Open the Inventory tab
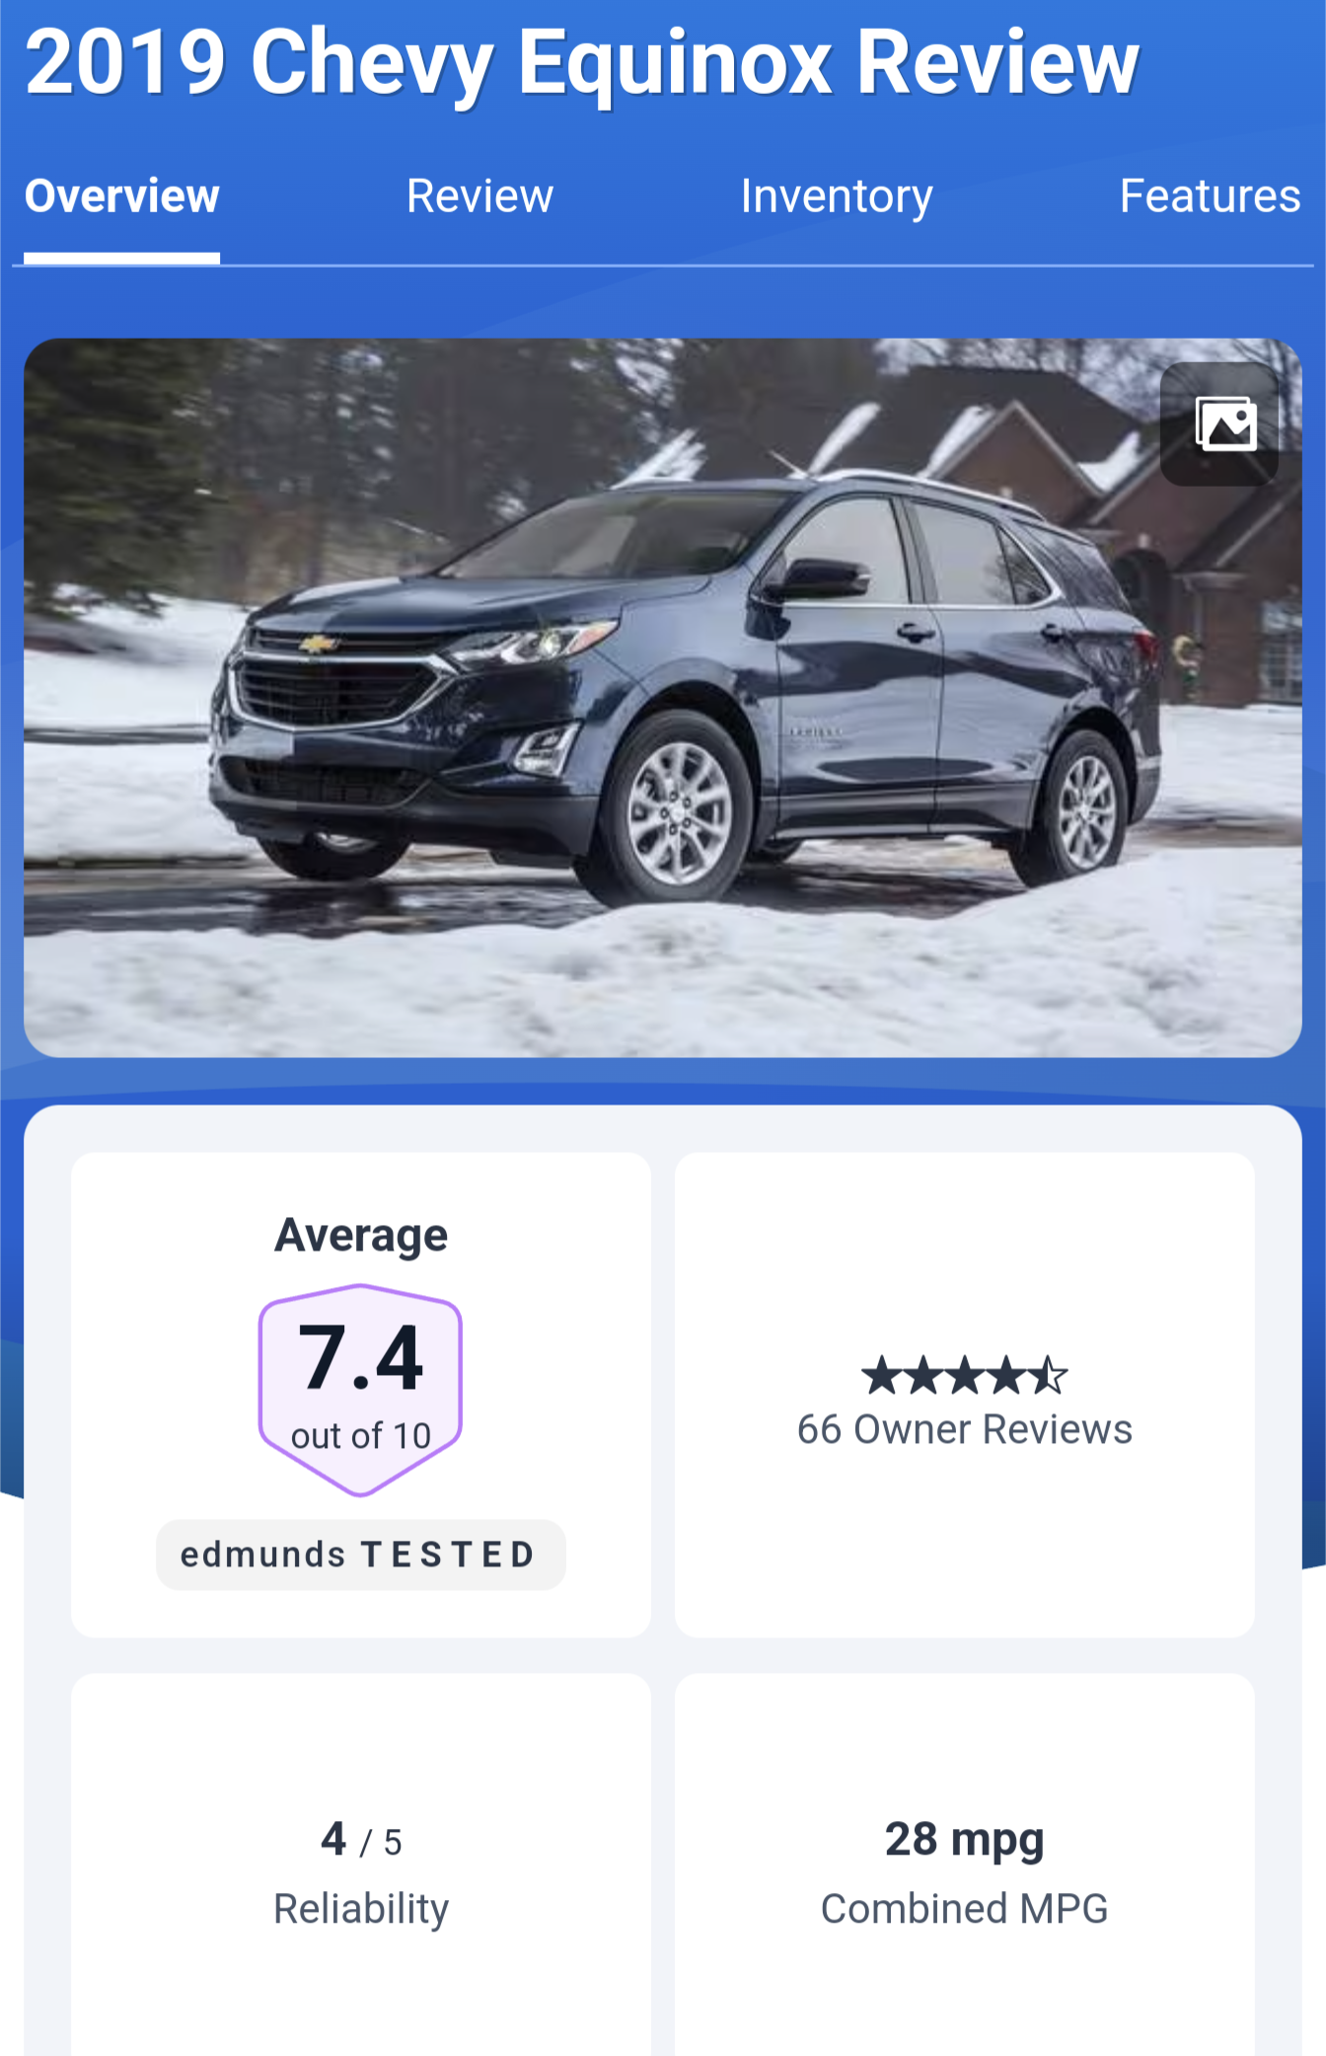This screenshot has width=1326, height=2056. [x=837, y=196]
